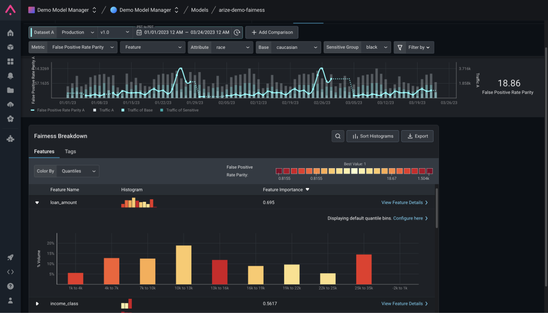Click the calendar icon in date range
Image resolution: width=548 pixels, height=313 pixels.
coord(139,32)
